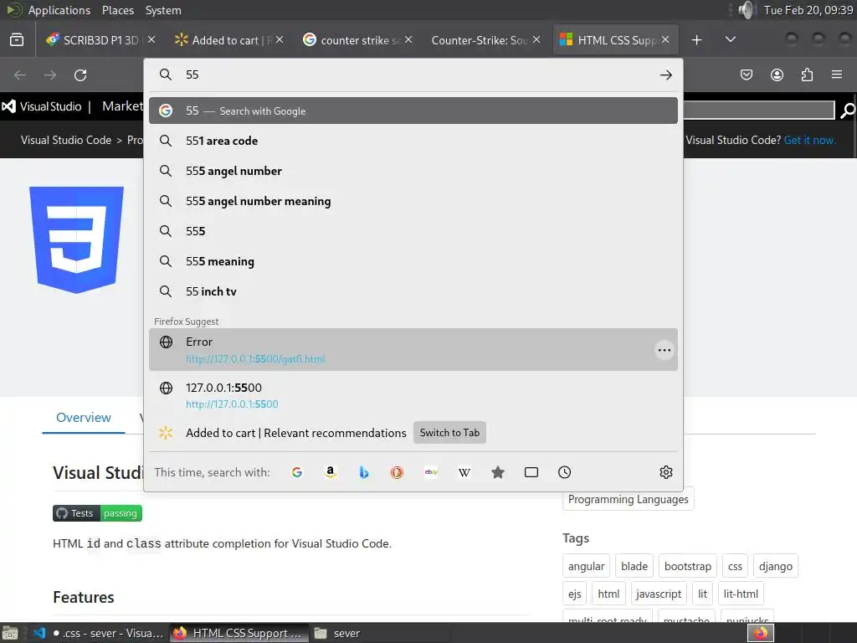Open Firefox View tab overview icon
This screenshot has width=857, height=643.
(17, 40)
